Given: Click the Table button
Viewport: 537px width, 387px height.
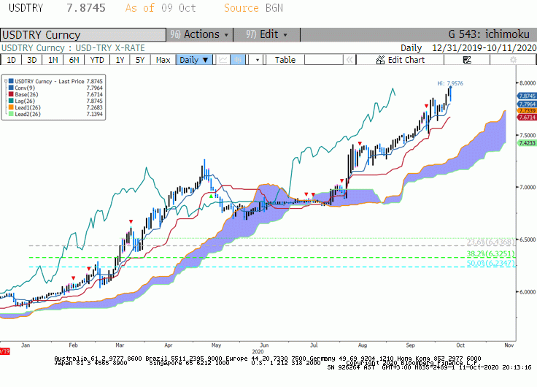Looking at the screenshot, I should (285, 60).
